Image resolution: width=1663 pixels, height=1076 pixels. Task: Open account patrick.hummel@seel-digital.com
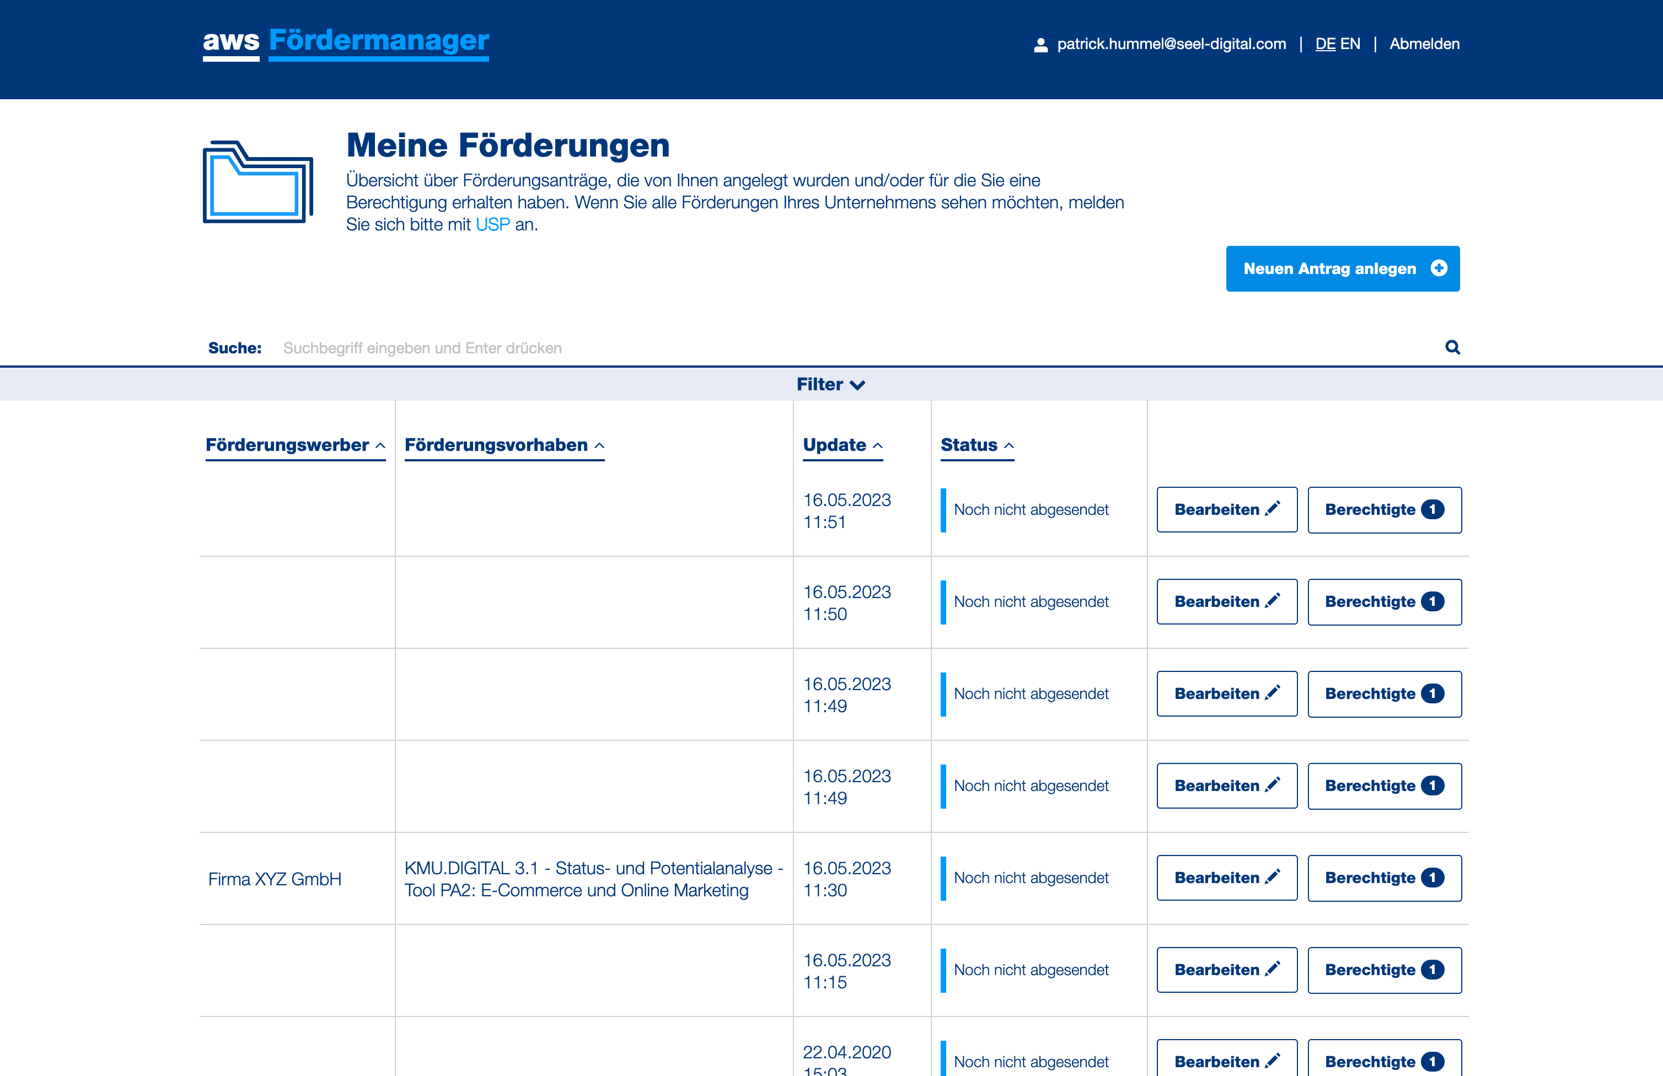coord(1171,44)
